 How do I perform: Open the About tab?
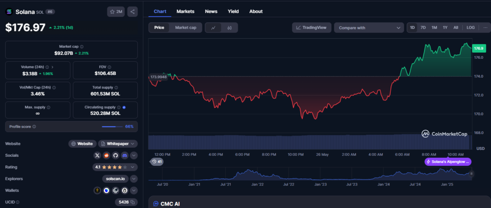256,11
